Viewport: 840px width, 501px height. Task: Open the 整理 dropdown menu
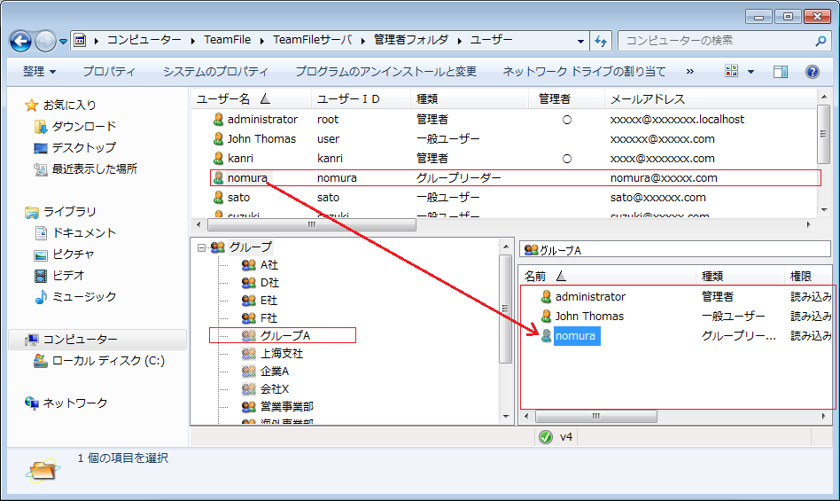coord(39,72)
